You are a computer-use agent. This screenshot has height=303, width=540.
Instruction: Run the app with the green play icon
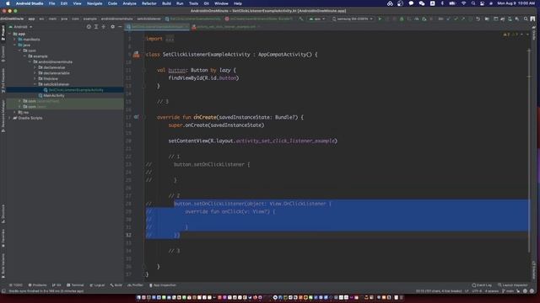click(380, 19)
